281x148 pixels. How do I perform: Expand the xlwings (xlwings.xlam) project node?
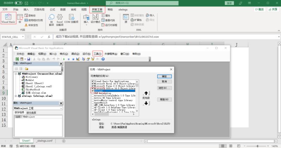(x=16, y=96)
